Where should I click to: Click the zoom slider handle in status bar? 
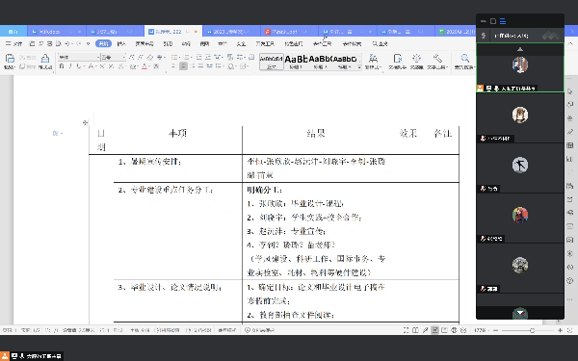pyautogui.click(x=532, y=330)
